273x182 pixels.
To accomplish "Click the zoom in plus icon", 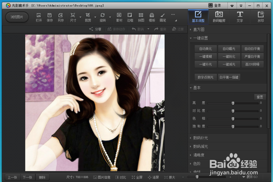I will click(x=230, y=177).
